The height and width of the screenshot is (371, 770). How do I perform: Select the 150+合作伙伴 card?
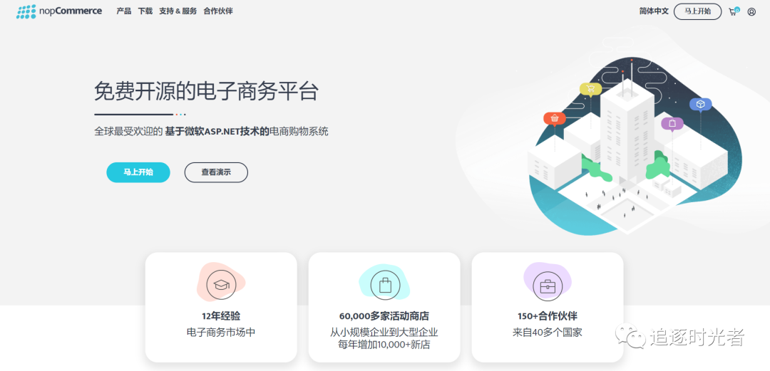(548, 307)
